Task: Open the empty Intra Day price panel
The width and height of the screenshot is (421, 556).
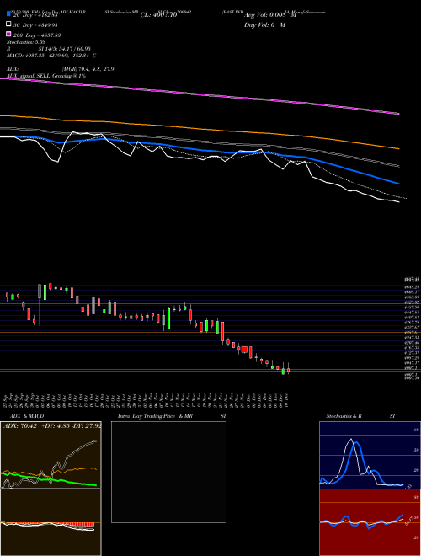Action: pos(168,472)
